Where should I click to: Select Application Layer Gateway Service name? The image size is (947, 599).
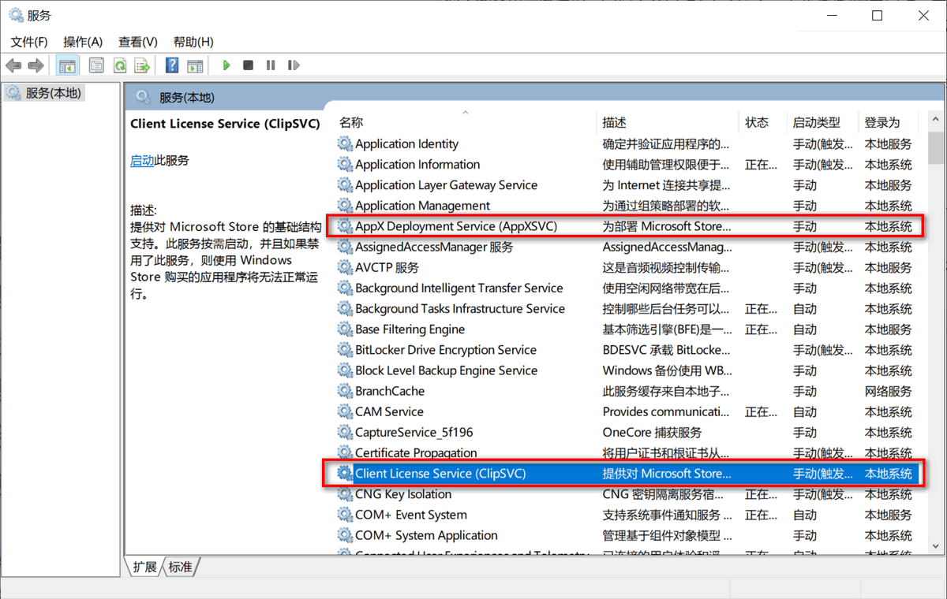click(446, 184)
